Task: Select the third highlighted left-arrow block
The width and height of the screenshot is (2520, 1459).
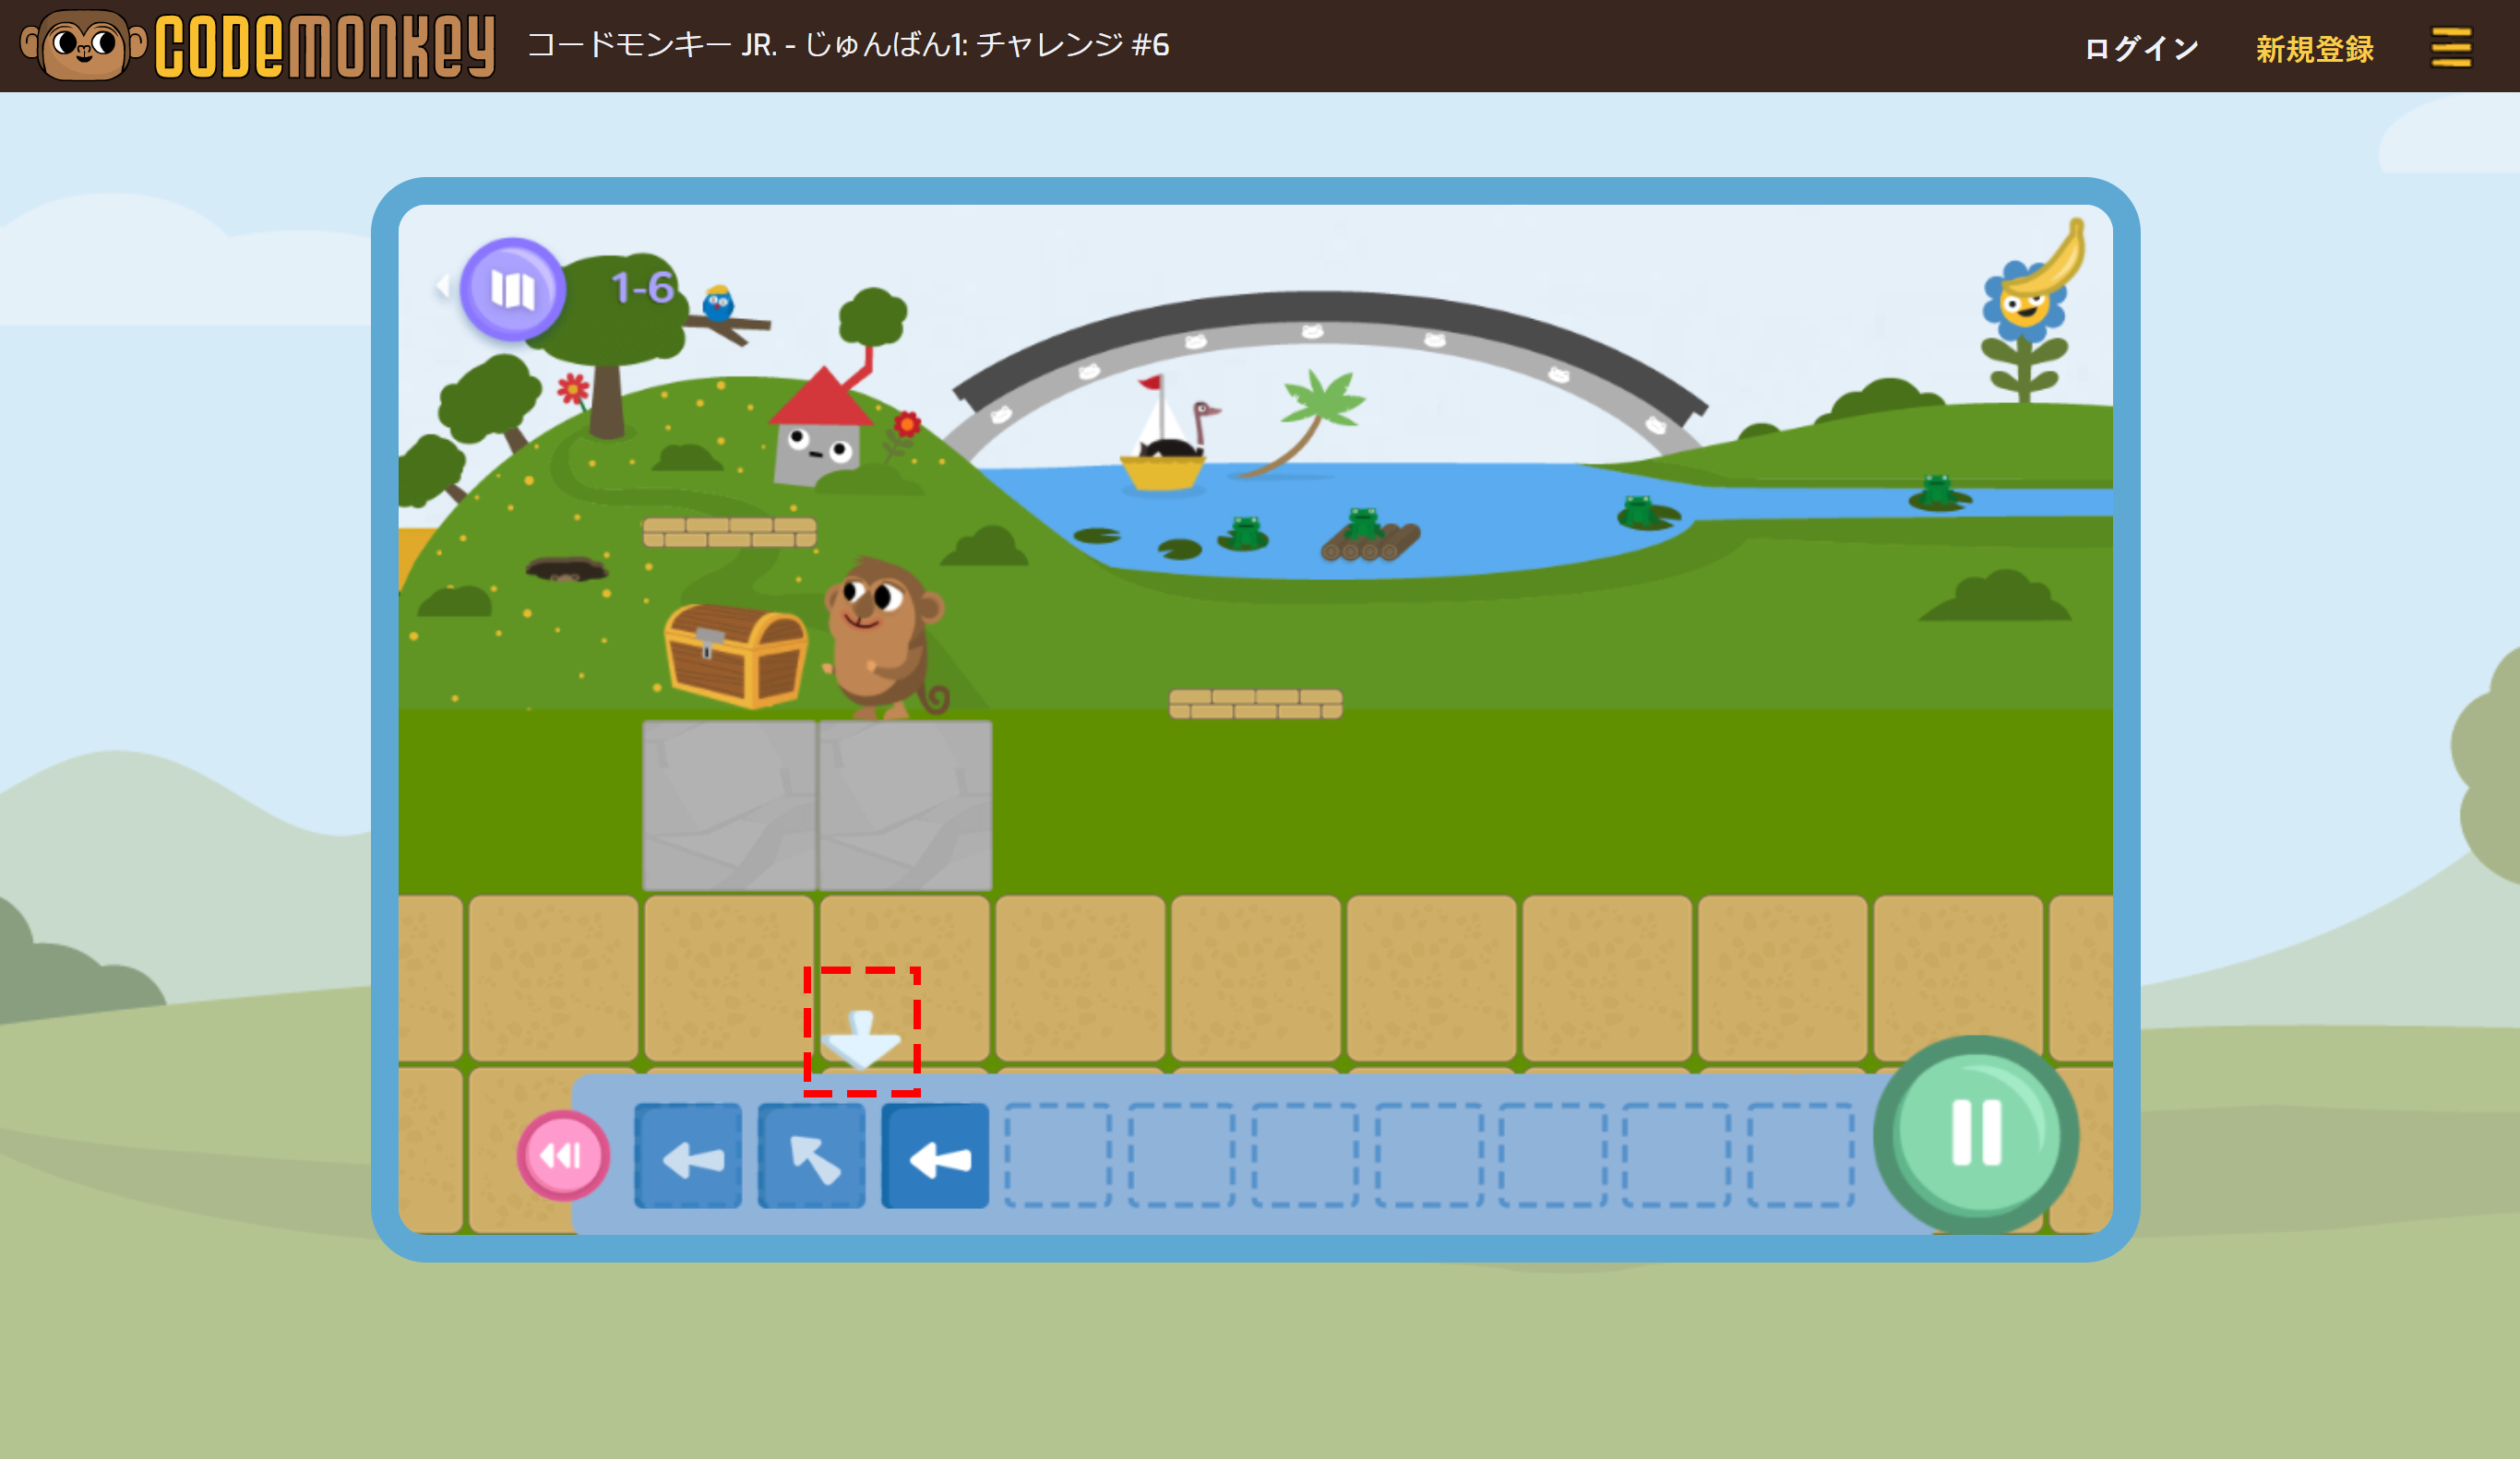Action: pyautogui.click(x=934, y=1157)
